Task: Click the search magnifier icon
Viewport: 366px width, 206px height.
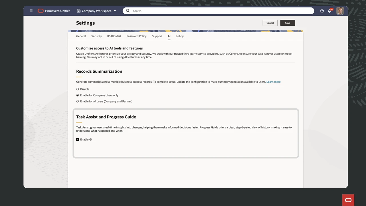Action: coord(128,11)
